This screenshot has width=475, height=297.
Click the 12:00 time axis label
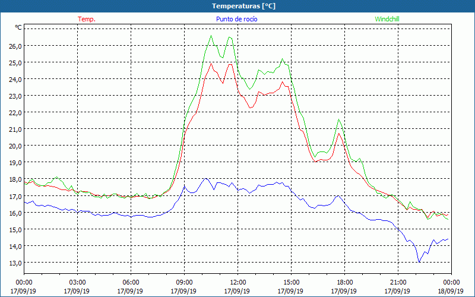click(x=238, y=283)
